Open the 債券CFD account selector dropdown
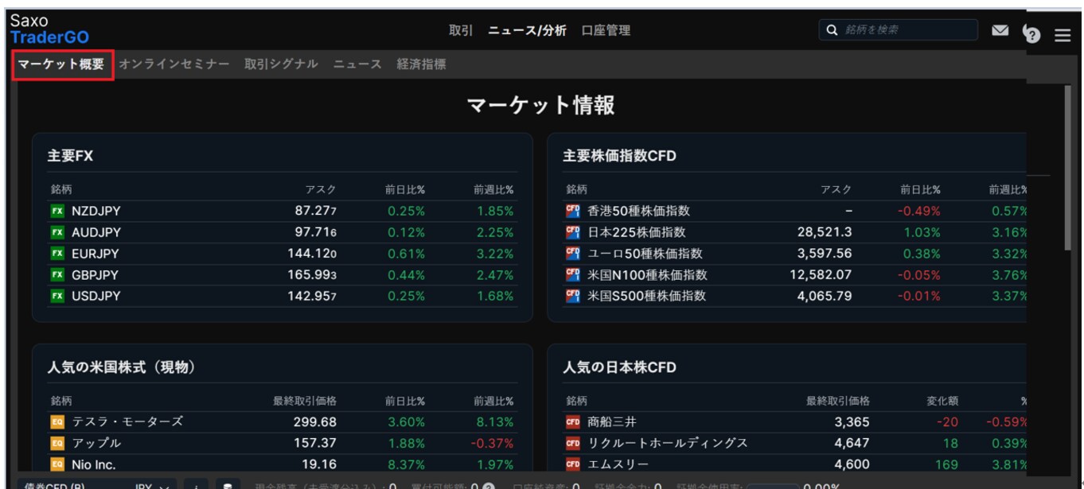The image size is (1084, 489). (x=96, y=486)
